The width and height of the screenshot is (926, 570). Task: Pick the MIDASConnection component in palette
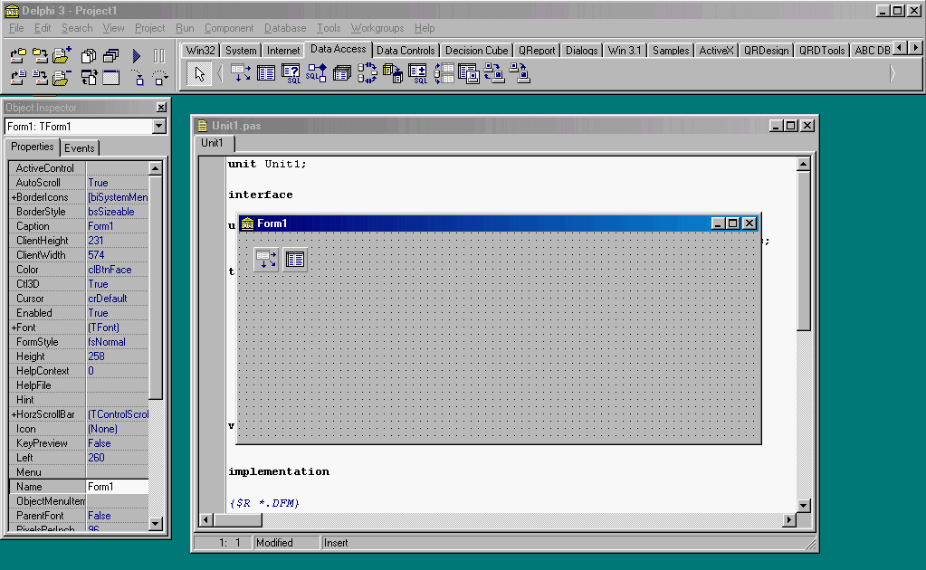[x=520, y=73]
